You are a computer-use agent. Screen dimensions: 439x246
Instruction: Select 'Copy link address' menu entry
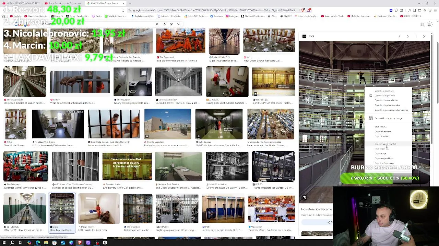click(388, 132)
